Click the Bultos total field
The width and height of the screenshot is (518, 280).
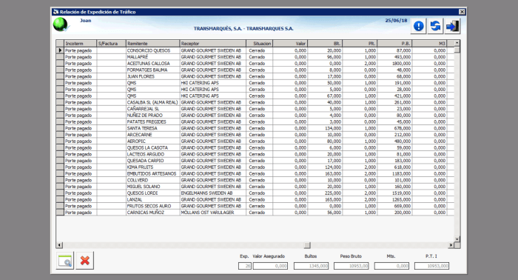pyautogui.click(x=311, y=266)
